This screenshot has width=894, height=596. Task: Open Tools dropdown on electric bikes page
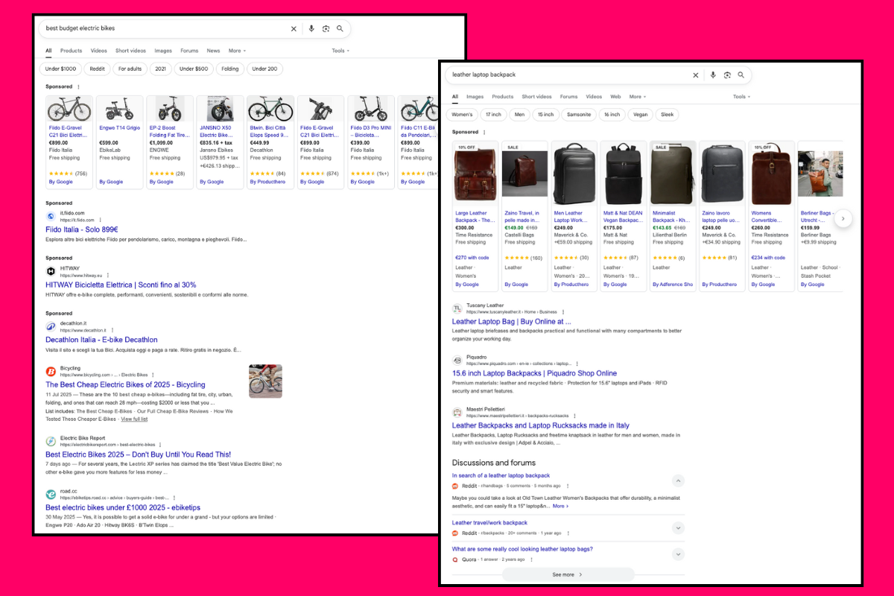[x=340, y=51]
